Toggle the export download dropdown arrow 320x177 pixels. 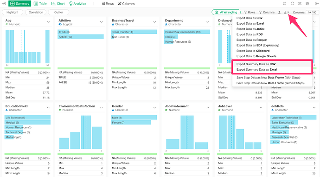click(287, 12)
